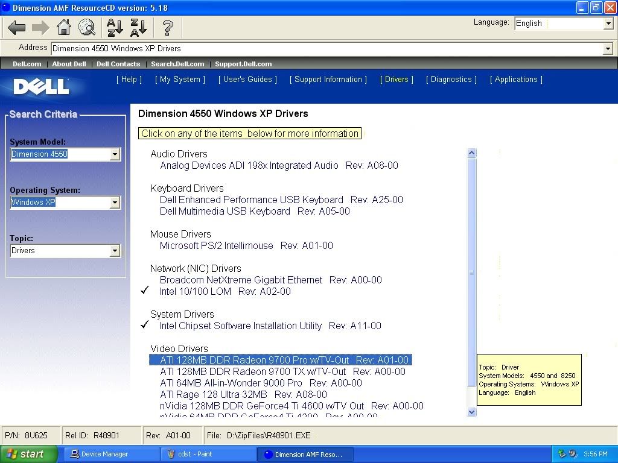Expand the Address bar dropdown

(x=608, y=49)
